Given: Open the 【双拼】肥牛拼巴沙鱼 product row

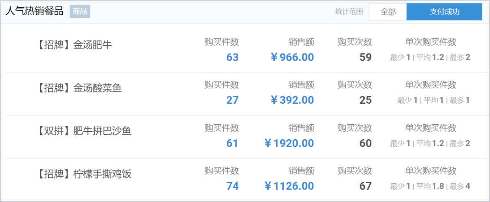Looking at the screenshot, I should (84, 131).
